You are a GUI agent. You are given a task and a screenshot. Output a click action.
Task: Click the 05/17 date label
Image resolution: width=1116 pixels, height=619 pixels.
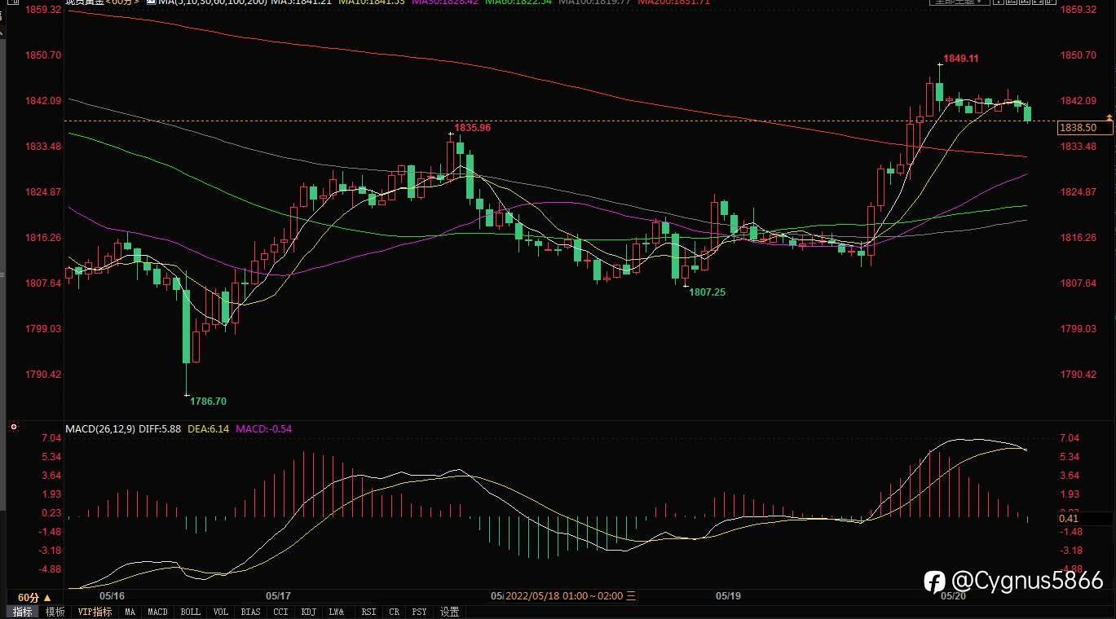click(x=279, y=596)
